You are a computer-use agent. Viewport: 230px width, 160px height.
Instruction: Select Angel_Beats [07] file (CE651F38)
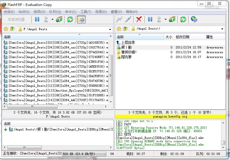click(x=56, y=62)
